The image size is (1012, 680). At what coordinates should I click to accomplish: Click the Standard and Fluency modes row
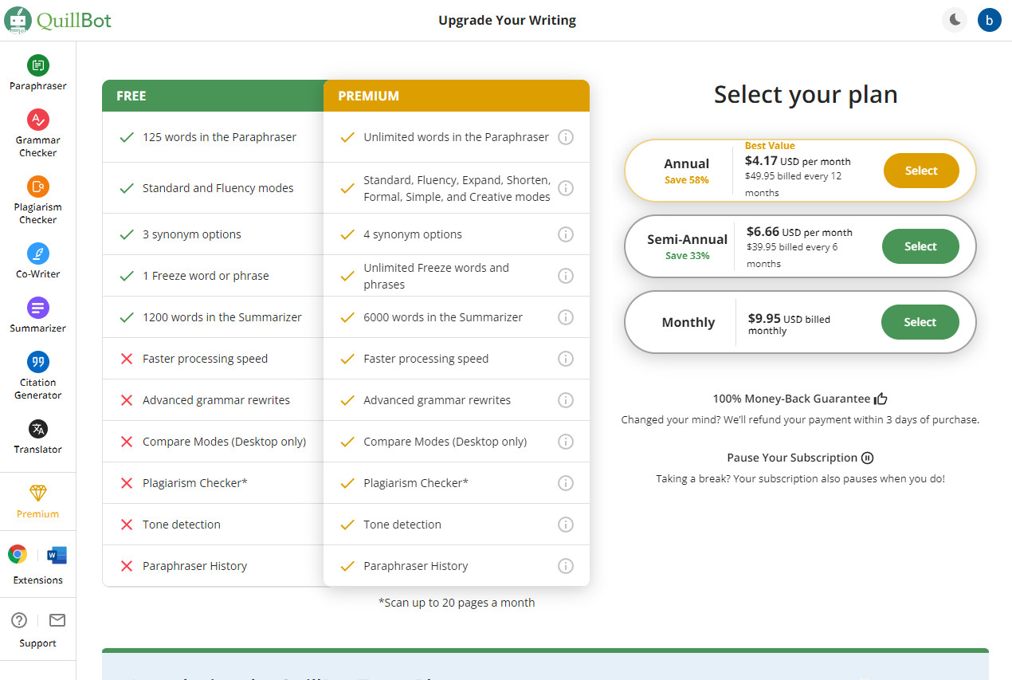(213, 188)
